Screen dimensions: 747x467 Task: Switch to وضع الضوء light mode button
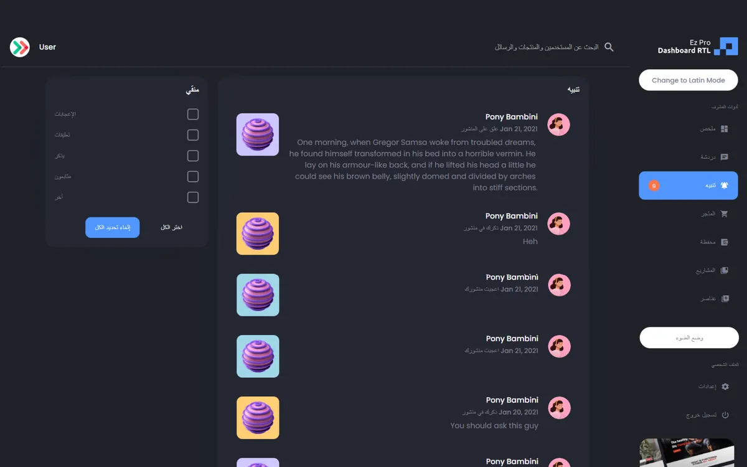coord(689,337)
